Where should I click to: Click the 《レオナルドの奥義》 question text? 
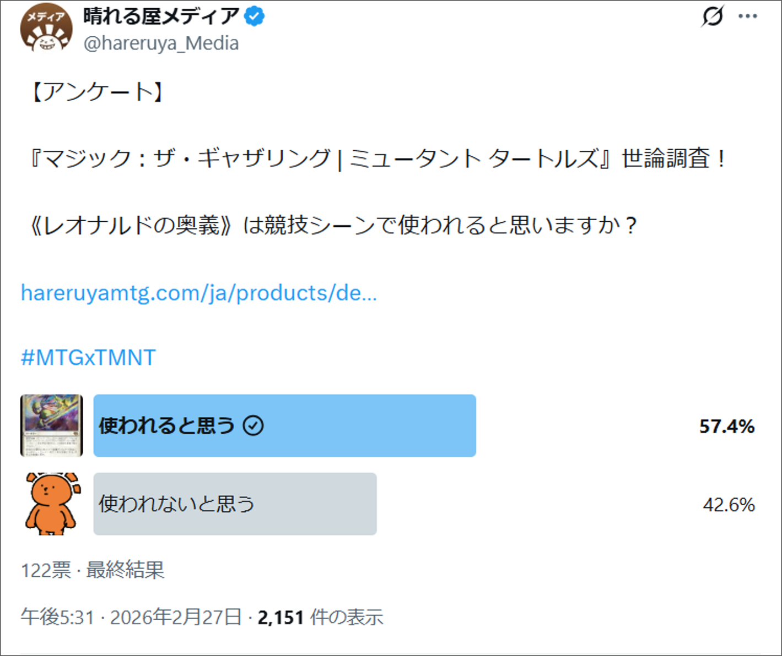click(x=132, y=226)
